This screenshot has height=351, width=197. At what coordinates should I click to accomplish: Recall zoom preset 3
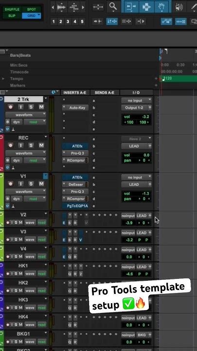pyautogui.click(x=68, y=21)
